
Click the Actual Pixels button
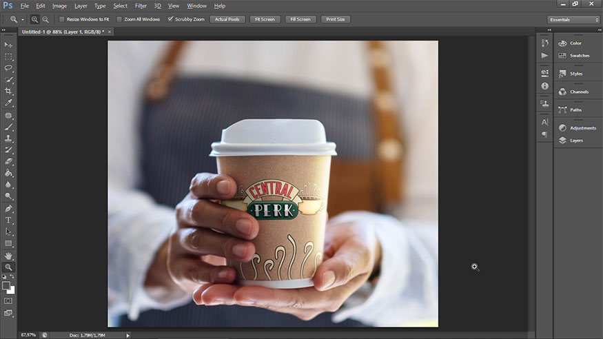coord(227,19)
